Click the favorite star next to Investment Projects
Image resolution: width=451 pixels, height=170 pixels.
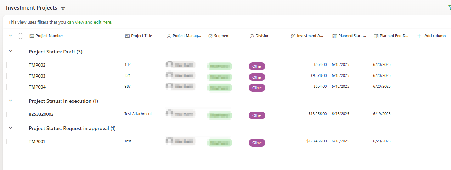tap(63, 8)
